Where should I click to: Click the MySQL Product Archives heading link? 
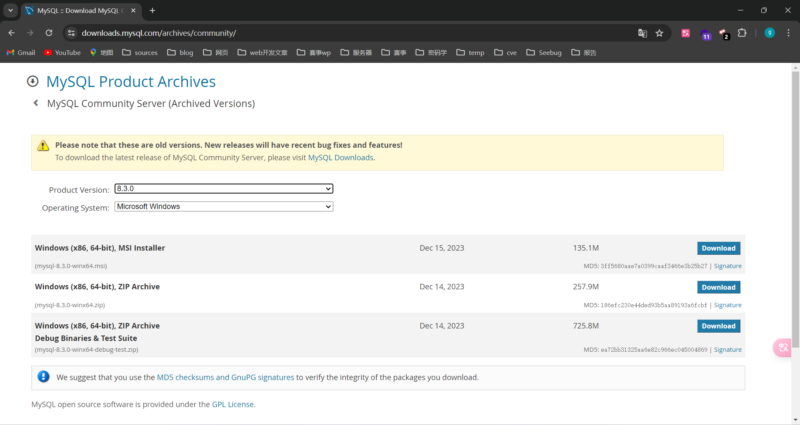[x=131, y=82]
